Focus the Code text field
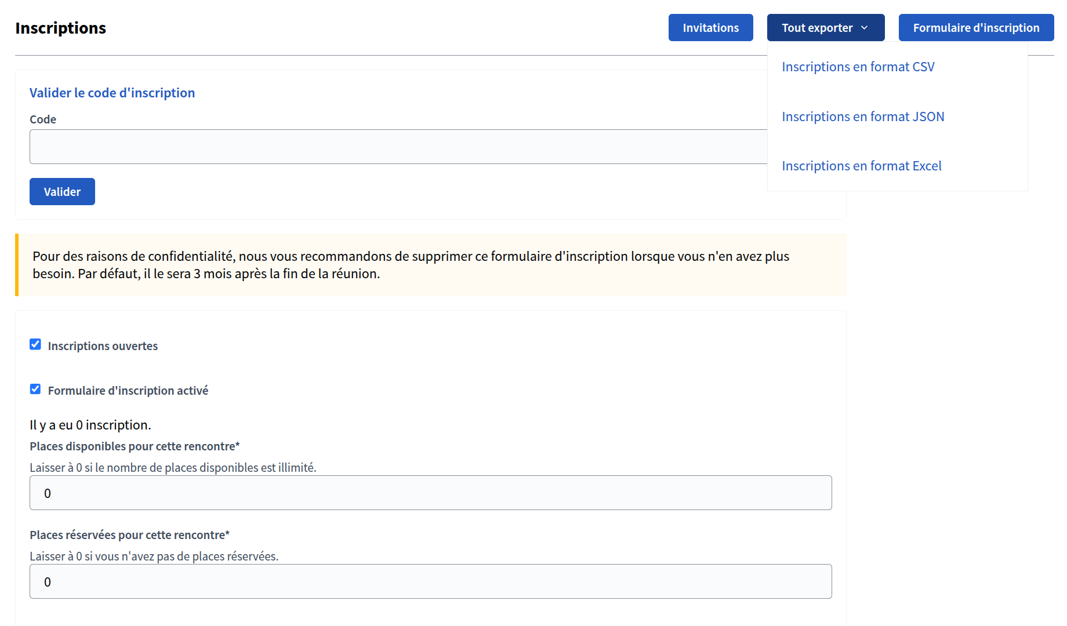Screen dimensions: 1067x626 (398, 147)
